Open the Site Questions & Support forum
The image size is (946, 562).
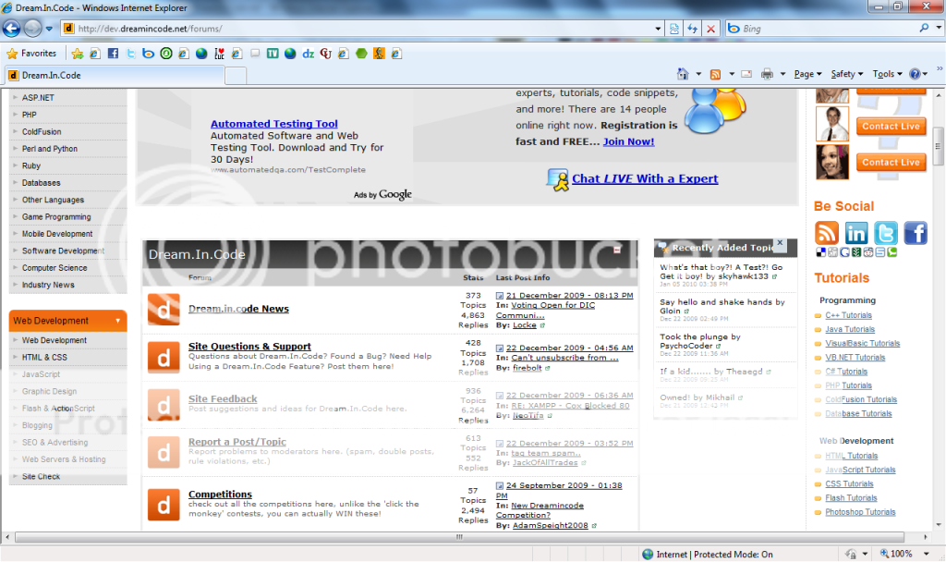coord(249,347)
